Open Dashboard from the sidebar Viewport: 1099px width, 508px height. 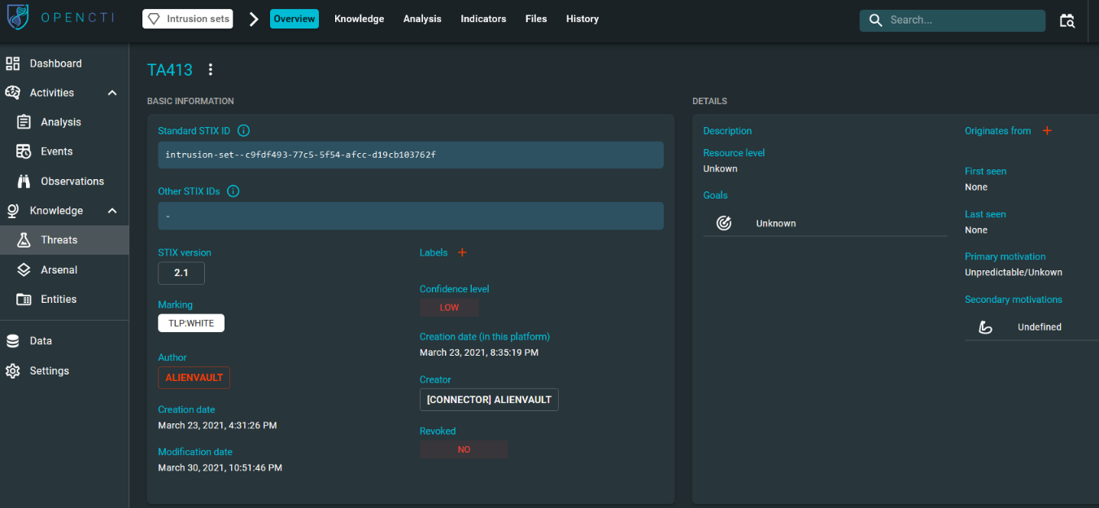click(64, 63)
